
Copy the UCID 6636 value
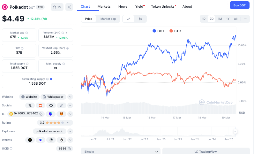click(x=69, y=149)
